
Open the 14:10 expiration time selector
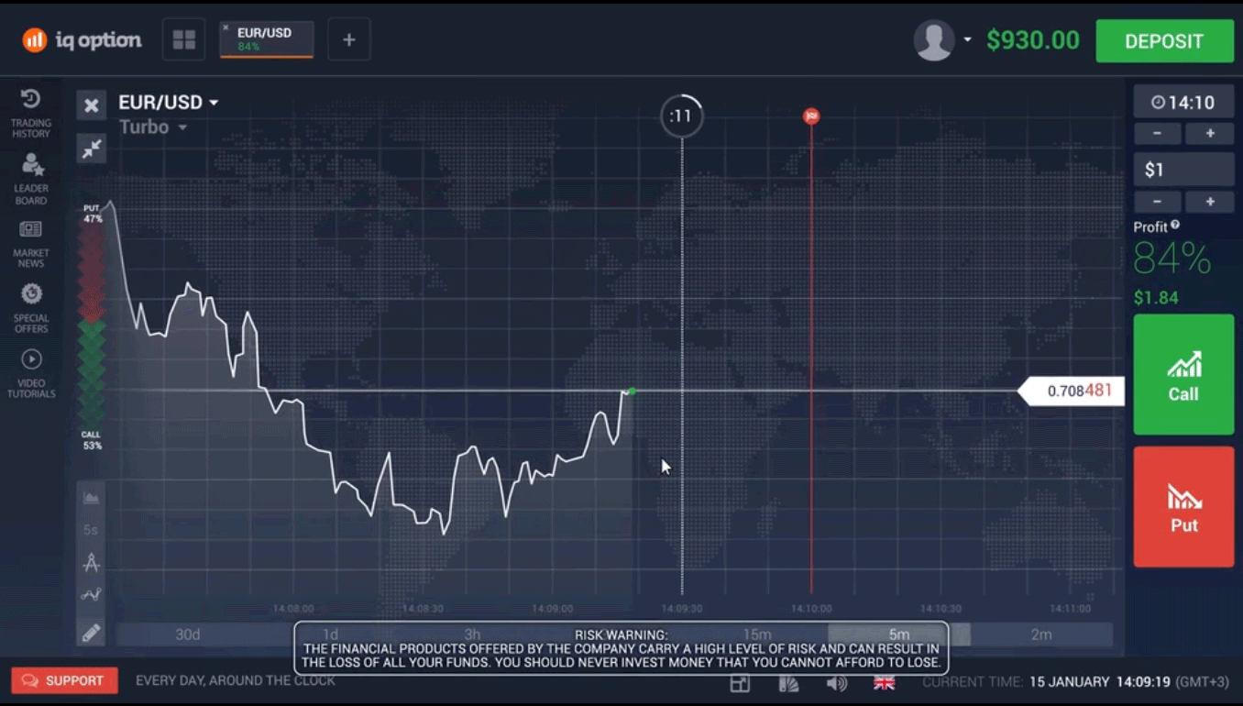pyautogui.click(x=1183, y=102)
